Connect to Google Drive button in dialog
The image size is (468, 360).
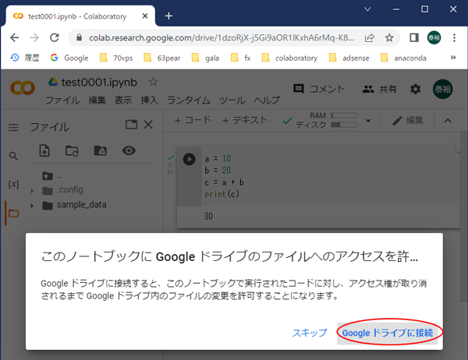(x=387, y=333)
